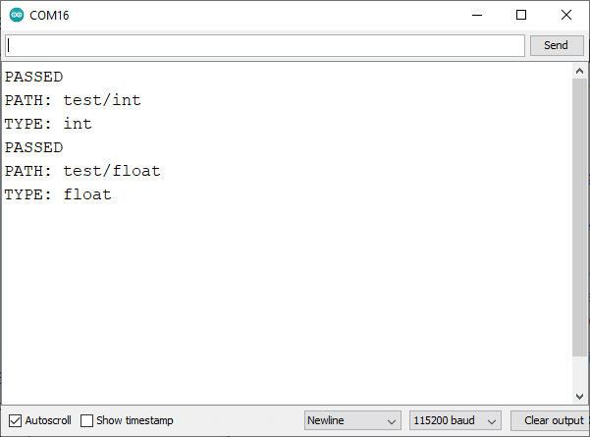Image resolution: width=590 pixels, height=437 pixels.
Task: Click the "PATH: test/float" output line
Action: [x=82, y=171]
